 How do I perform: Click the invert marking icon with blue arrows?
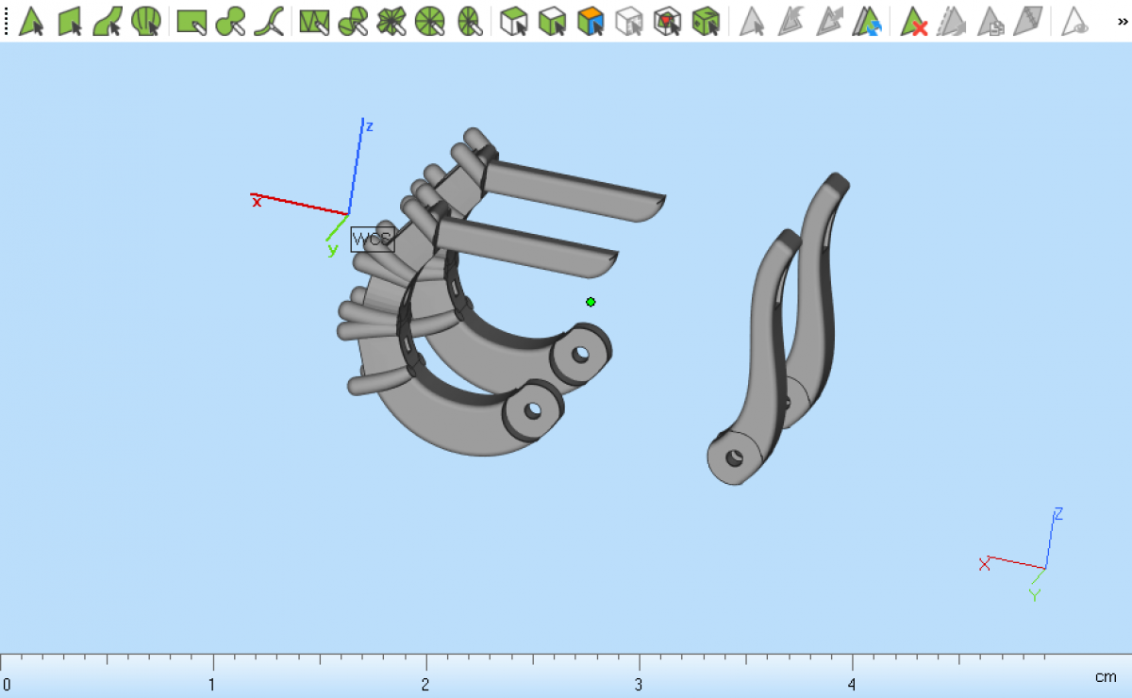click(867, 20)
